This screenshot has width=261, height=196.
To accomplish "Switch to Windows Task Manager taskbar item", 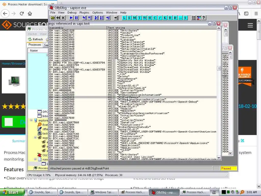I will point(103,192).
